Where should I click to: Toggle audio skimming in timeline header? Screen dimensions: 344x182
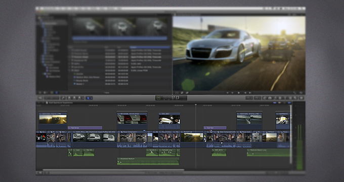pos(279,102)
